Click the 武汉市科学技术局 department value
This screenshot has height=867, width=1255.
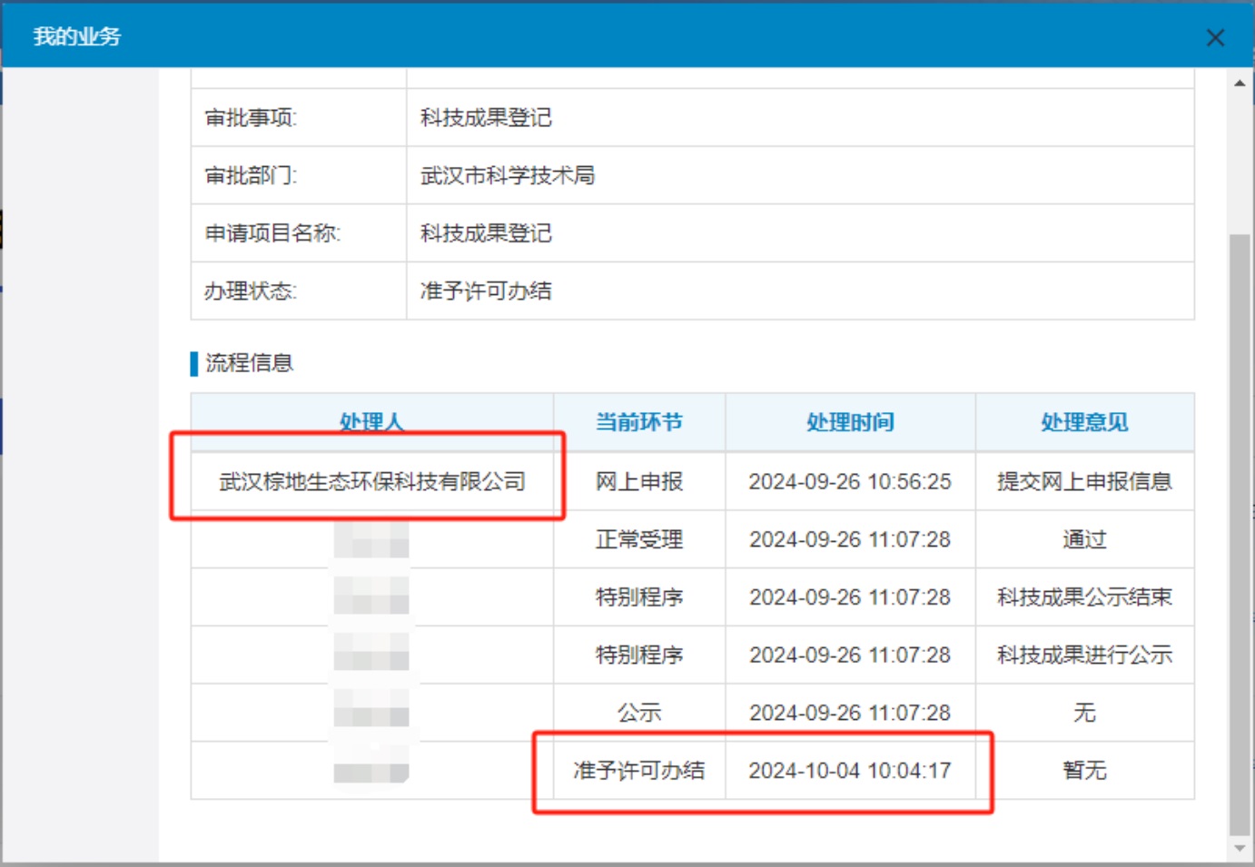point(508,175)
